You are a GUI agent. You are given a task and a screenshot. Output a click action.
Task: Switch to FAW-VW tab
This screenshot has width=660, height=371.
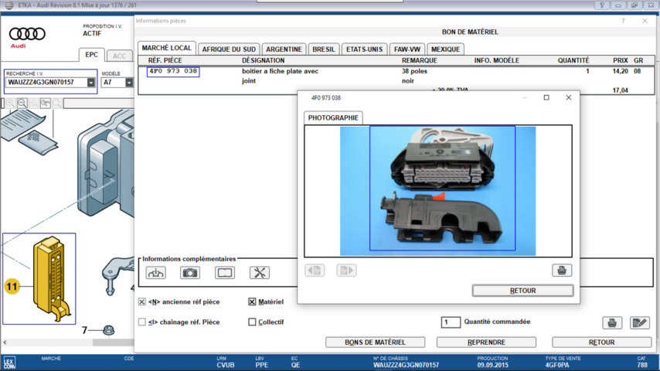click(407, 49)
